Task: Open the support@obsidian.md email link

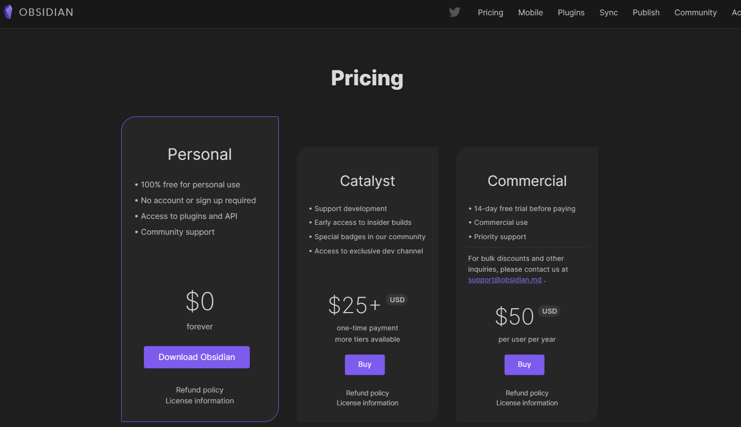Action: (x=505, y=280)
